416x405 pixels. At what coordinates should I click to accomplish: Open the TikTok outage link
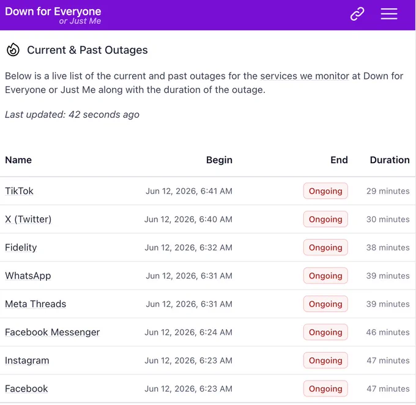click(19, 191)
